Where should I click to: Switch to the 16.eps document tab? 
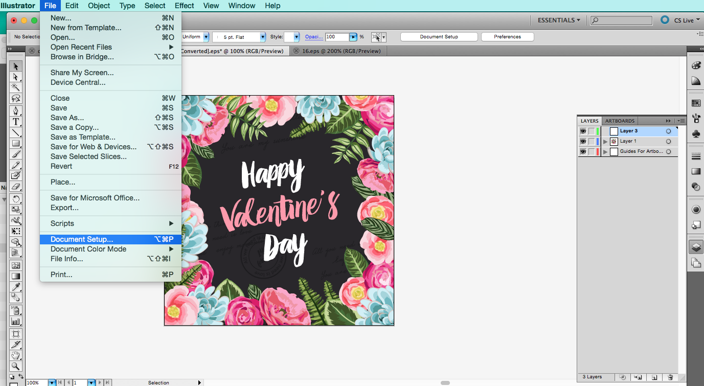(341, 51)
